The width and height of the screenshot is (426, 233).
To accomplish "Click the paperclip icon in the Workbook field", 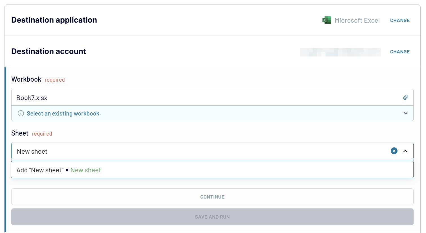I will [x=406, y=97].
